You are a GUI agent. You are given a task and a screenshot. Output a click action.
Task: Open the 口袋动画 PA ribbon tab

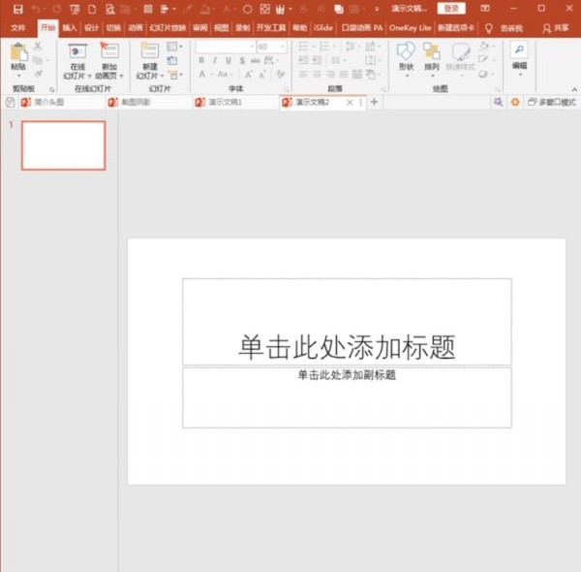point(361,28)
